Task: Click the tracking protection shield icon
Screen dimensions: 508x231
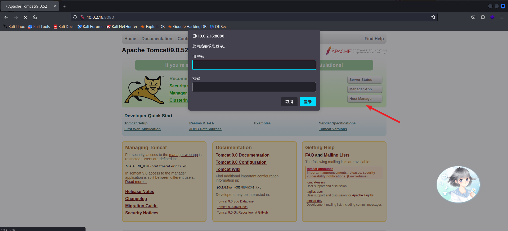Action: (75, 17)
